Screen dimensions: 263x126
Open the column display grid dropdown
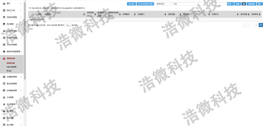[x=259, y=4]
